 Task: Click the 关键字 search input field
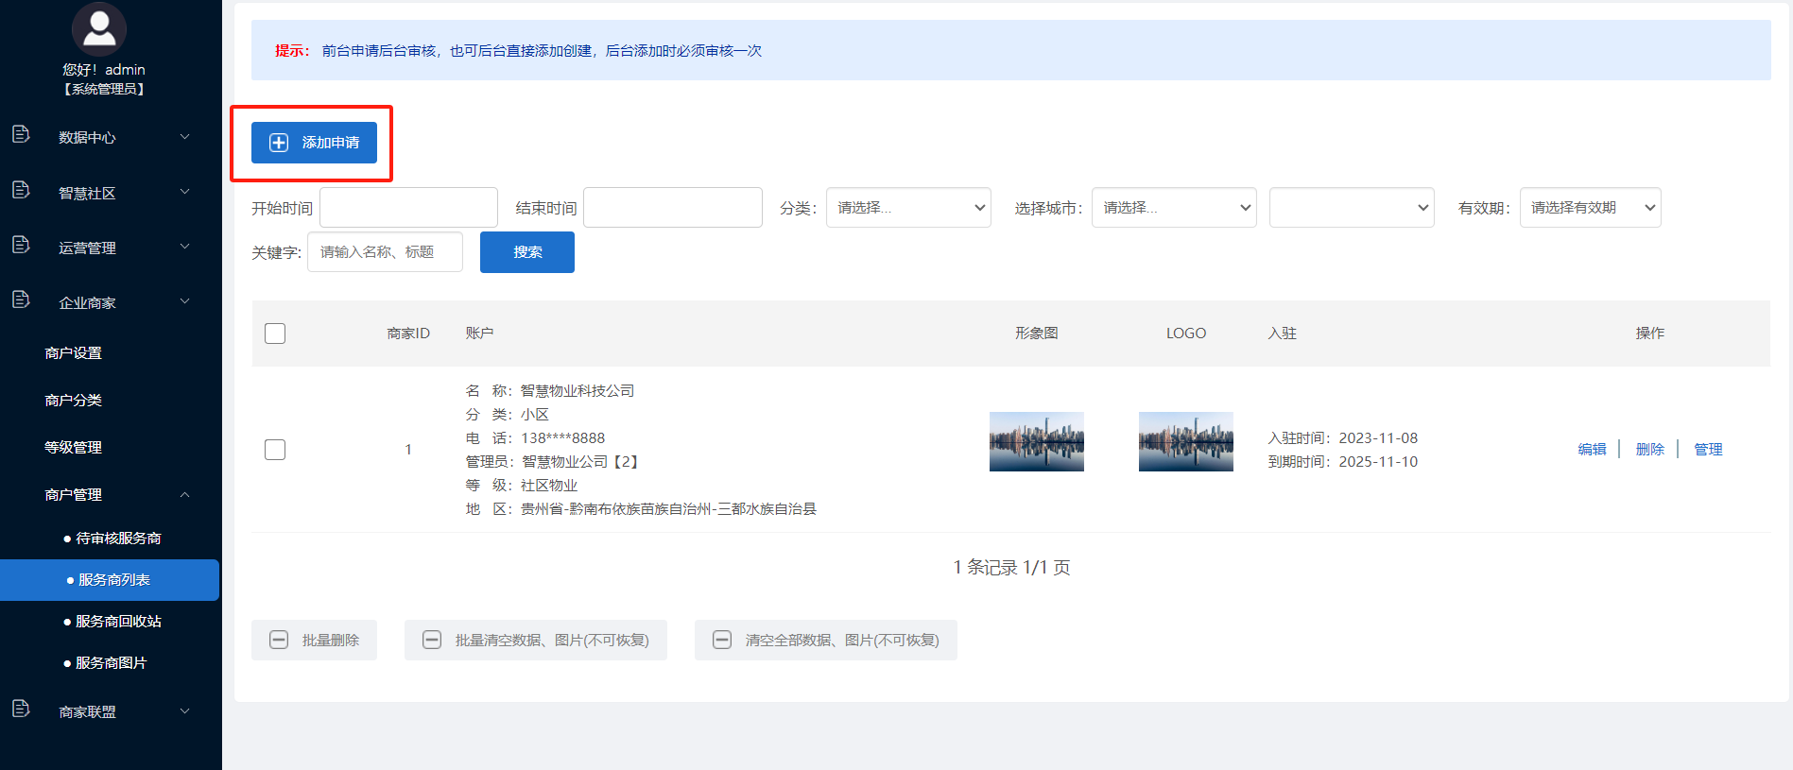[x=385, y=252]
